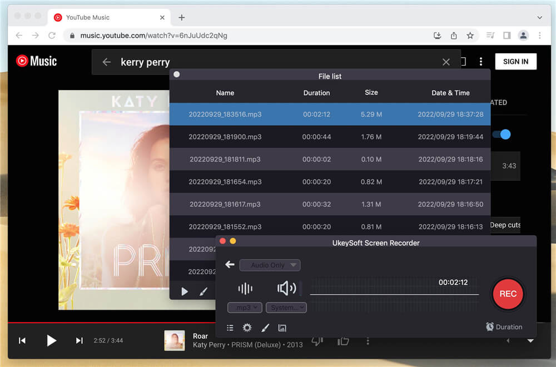The image size is (556, 367).
Task: Skip to next track
Action: 79,340
